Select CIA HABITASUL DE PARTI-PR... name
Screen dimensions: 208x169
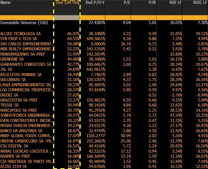26,161
